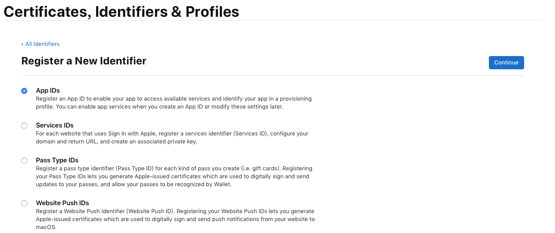Select the App IDs radio button

pyautogui.click(x=24, y=91)
